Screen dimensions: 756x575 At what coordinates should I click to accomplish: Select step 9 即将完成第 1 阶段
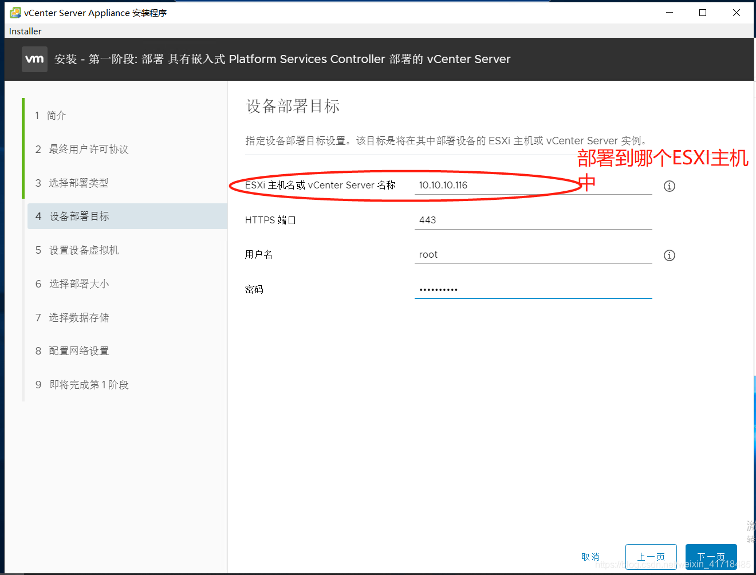(x=82, y=385)
